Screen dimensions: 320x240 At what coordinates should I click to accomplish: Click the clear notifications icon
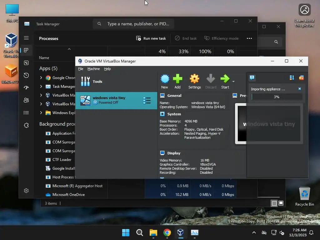(x=301, y=77)
